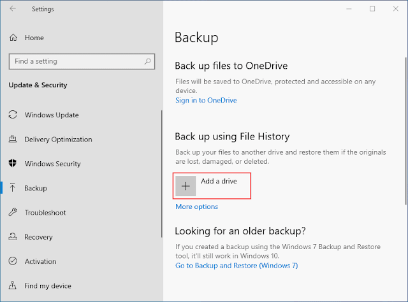The width and height of the screenshot is (408, 302).
Task: Click the search magnifier icon
Action: [147, 61]
